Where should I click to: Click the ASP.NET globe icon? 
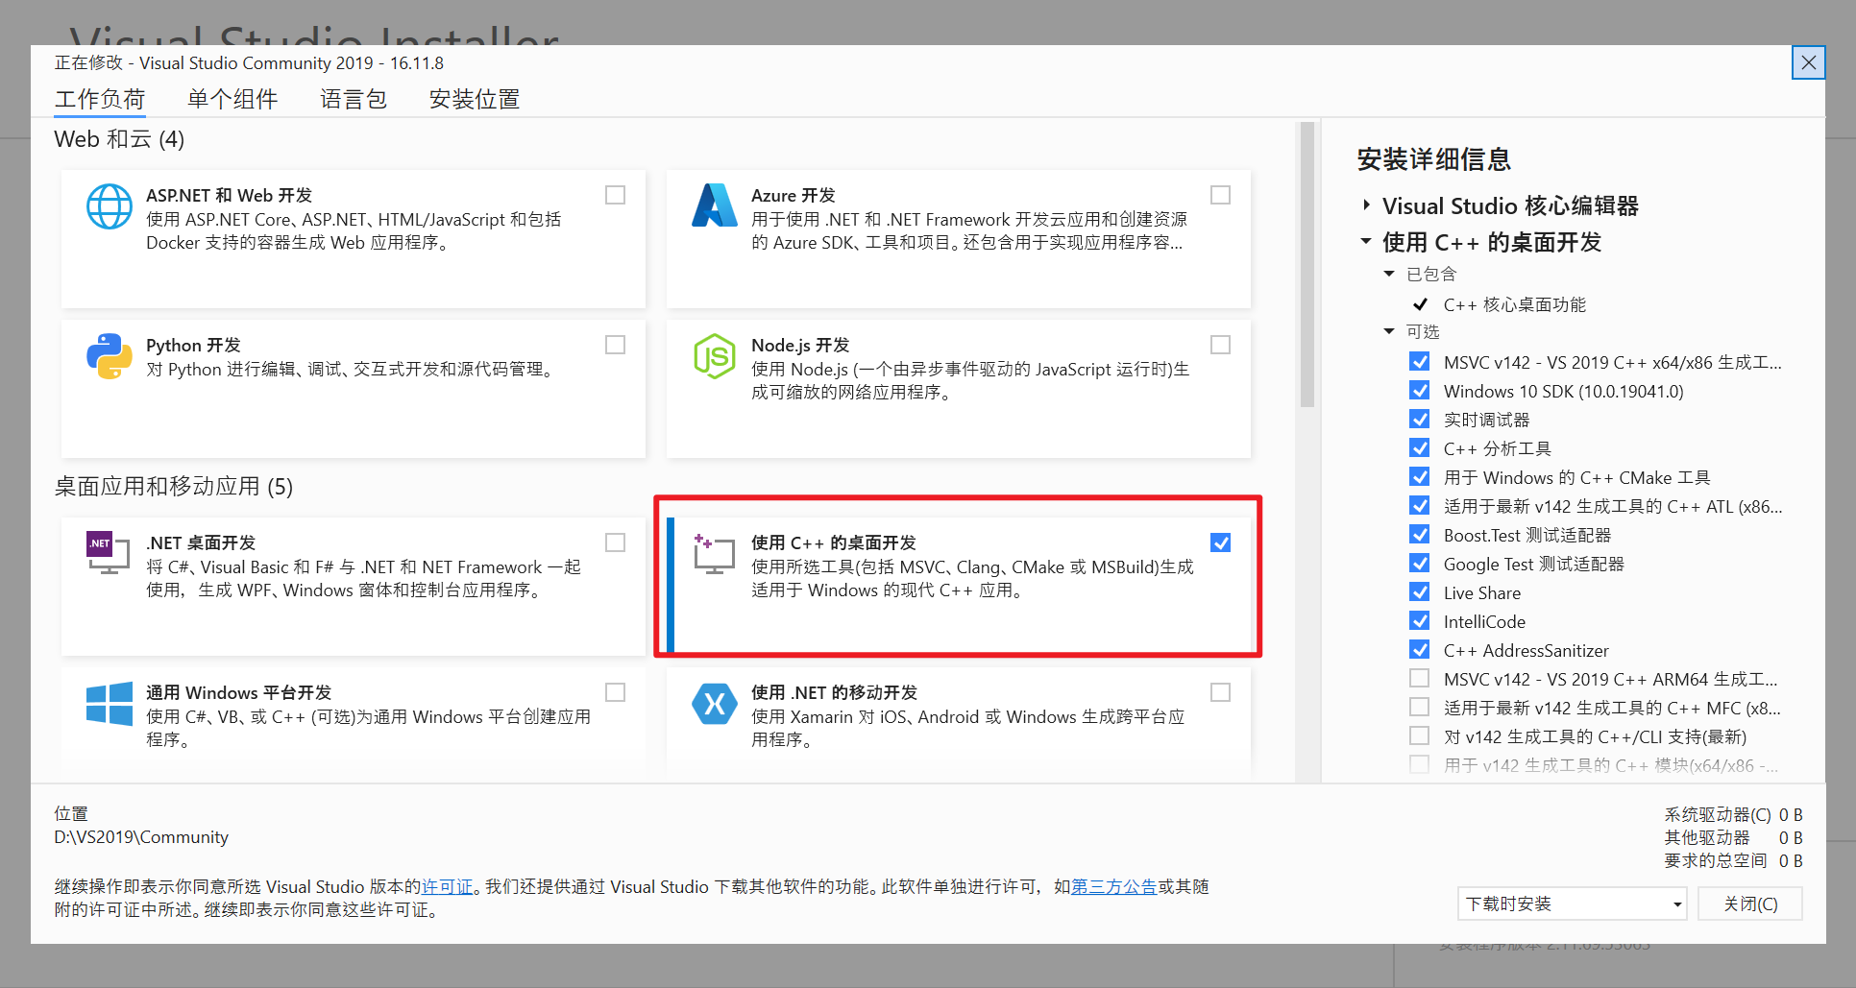pos(110,206)
